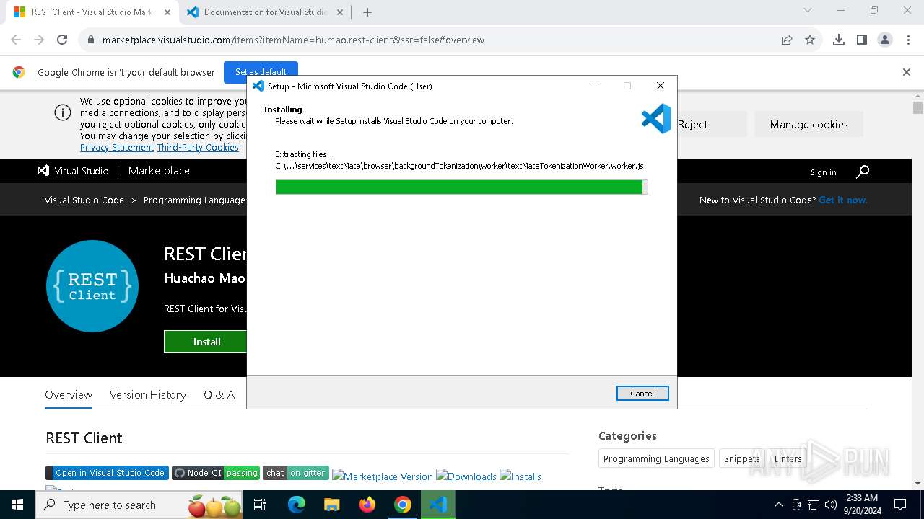
Task: Open the Marketplace home link
Action: [x=159, y=171]
